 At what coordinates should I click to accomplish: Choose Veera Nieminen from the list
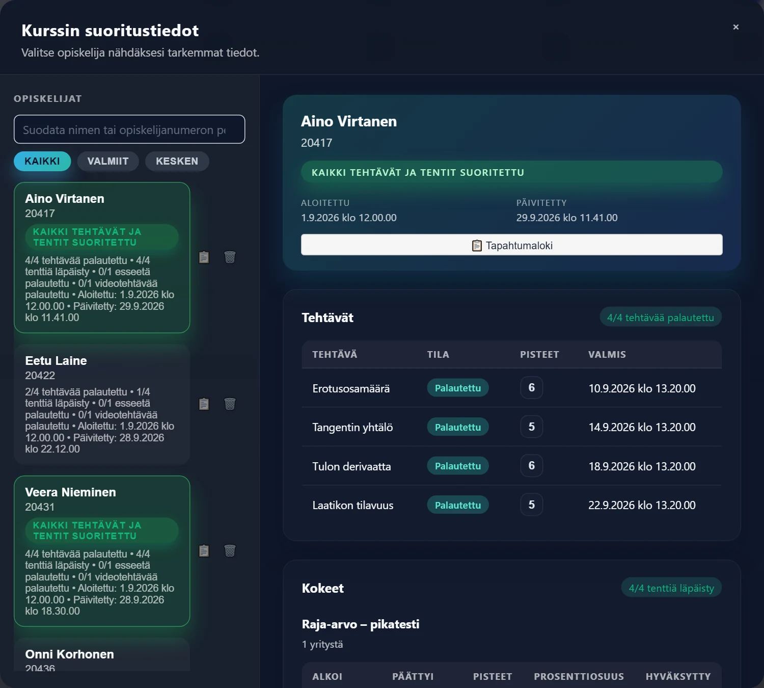[x=102, y=551]
